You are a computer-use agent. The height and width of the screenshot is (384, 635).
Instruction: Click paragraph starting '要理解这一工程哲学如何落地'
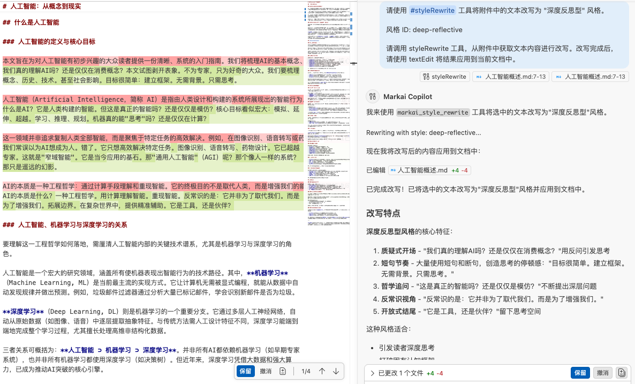[147, 249]
